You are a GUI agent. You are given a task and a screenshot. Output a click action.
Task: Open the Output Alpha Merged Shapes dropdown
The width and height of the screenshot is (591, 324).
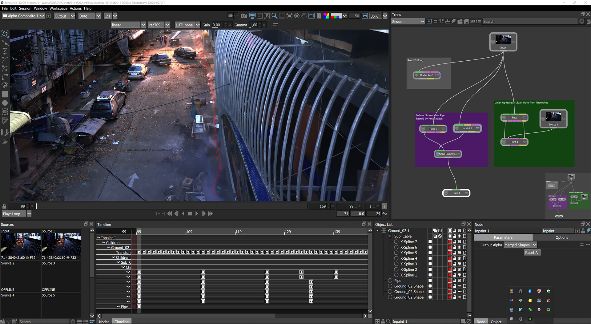[x=535, y=245]
